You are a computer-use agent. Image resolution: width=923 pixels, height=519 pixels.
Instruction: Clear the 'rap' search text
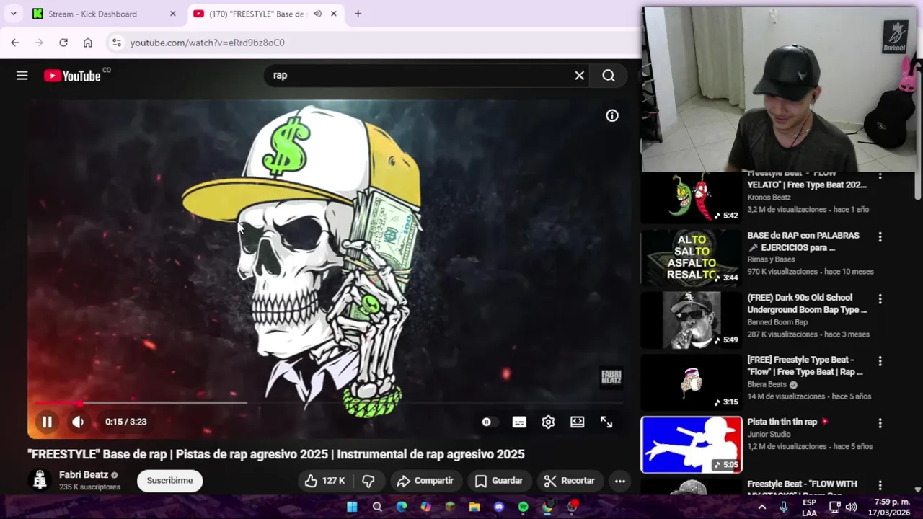tap(579, 76)
